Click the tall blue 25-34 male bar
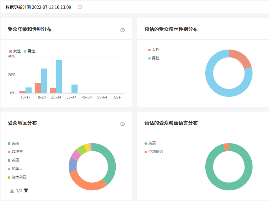 [x=59, y=77]
